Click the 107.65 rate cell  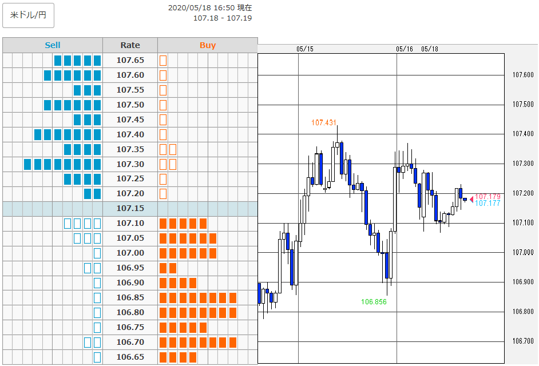(x=130, y=61)
